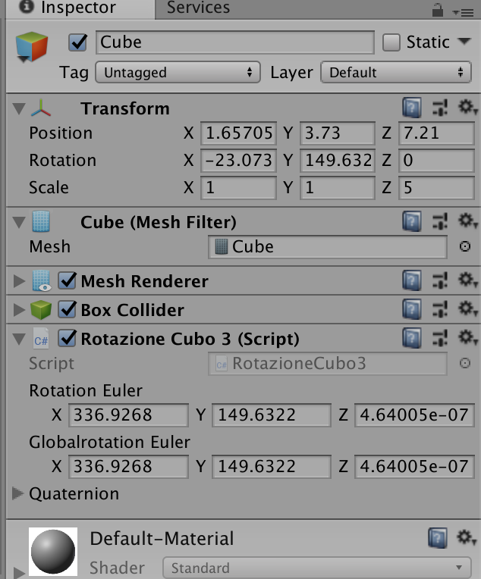This screenshot has width=481, height=579.
Task: Click Scale Y field
Action: [x=337, y=188]
